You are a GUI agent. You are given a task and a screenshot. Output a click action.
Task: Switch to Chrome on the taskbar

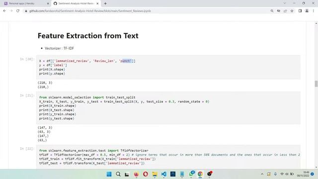click(200, 174)
